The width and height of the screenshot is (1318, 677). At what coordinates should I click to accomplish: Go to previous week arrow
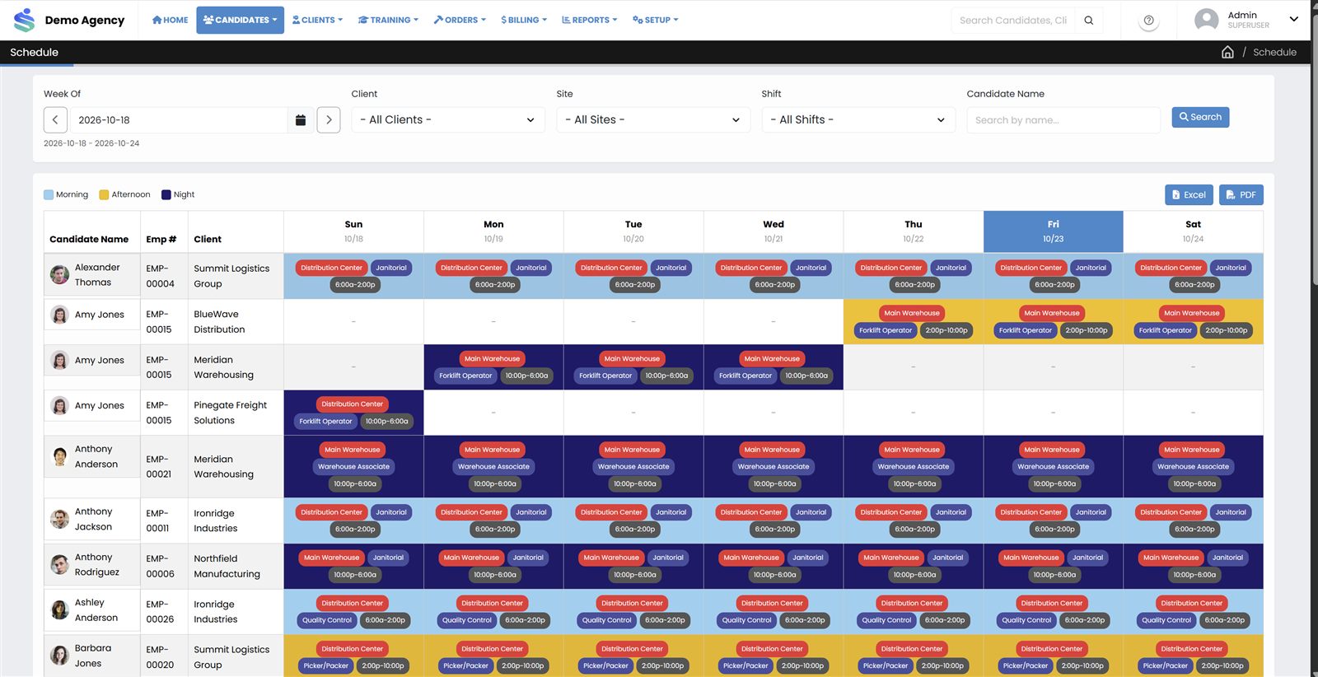pos(55,120)
